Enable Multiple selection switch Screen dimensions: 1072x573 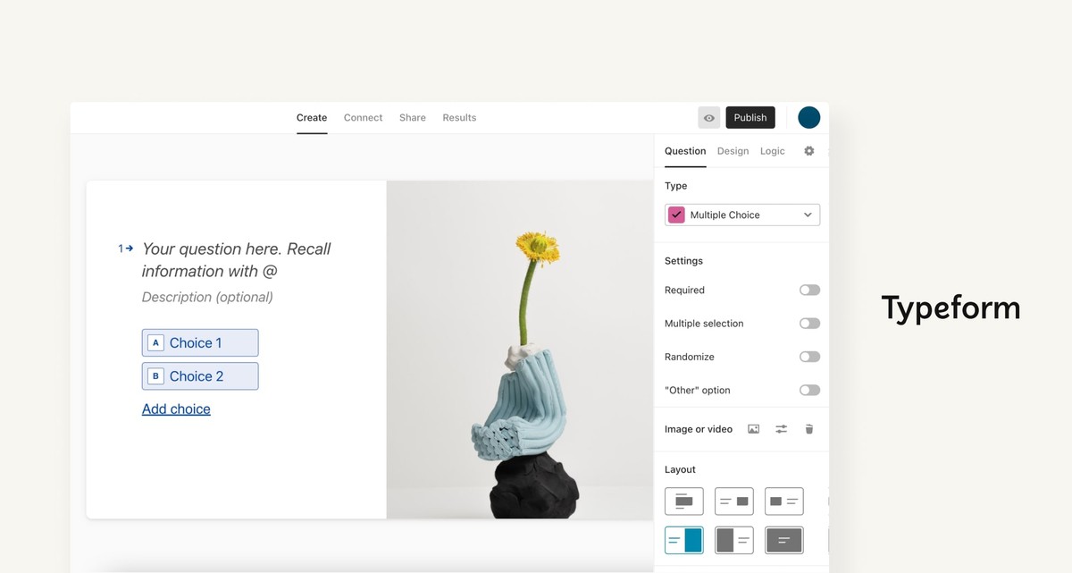click(809, 324)
